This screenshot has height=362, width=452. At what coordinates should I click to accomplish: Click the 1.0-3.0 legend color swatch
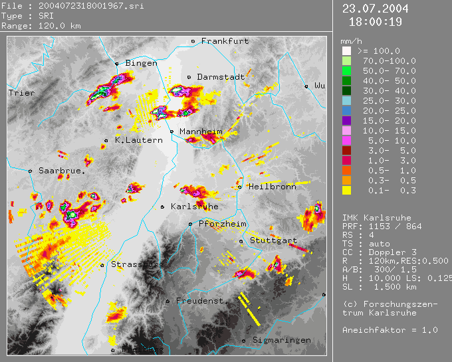346,161
